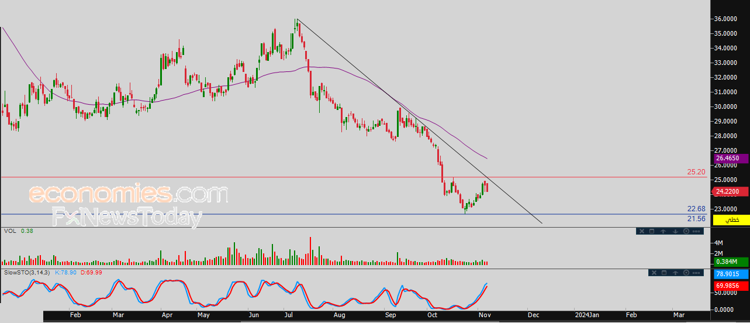Screen dimensions: 750x323
Task: Click the SlowSTO(3,14,3) indicator label
Action: tap(27, 273)
